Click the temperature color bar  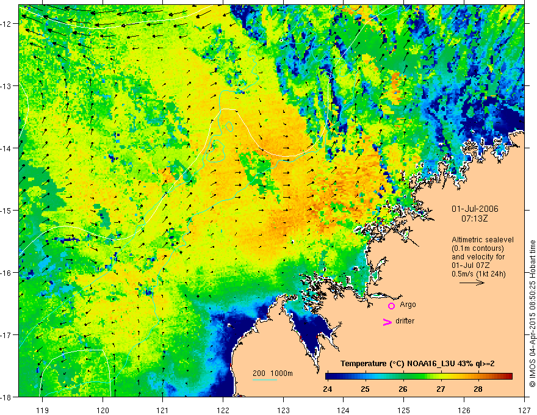(419, 376)
